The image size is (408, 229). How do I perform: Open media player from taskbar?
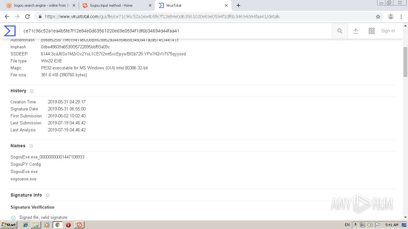(x=47, y=225)
